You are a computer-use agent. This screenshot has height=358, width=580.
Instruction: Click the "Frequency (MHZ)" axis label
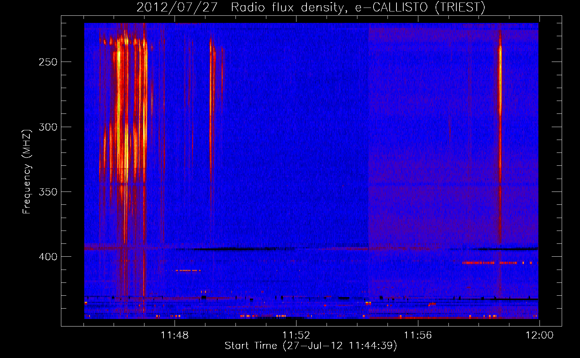27,171
